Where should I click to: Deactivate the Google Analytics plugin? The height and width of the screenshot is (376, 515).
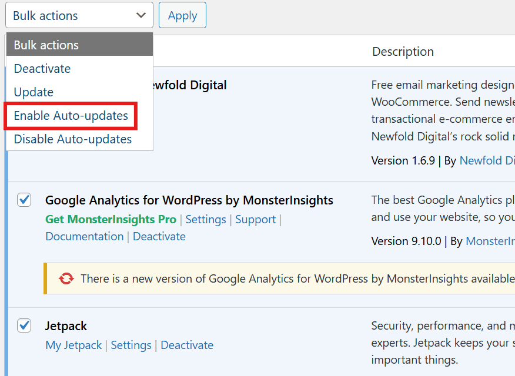pos(159,236)
